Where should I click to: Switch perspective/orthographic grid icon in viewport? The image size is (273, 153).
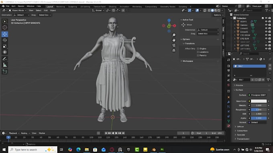pos(174,50)
